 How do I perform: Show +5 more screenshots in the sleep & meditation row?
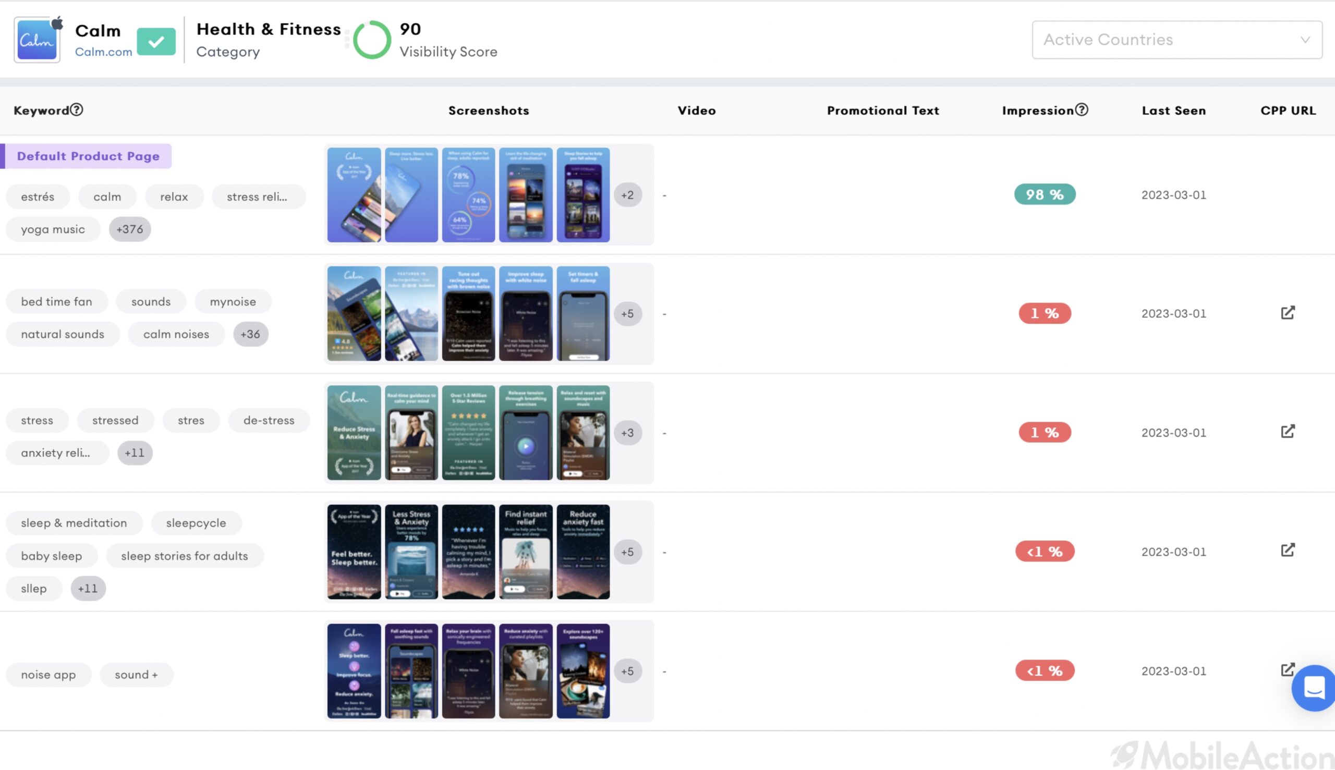click(627, 552)
